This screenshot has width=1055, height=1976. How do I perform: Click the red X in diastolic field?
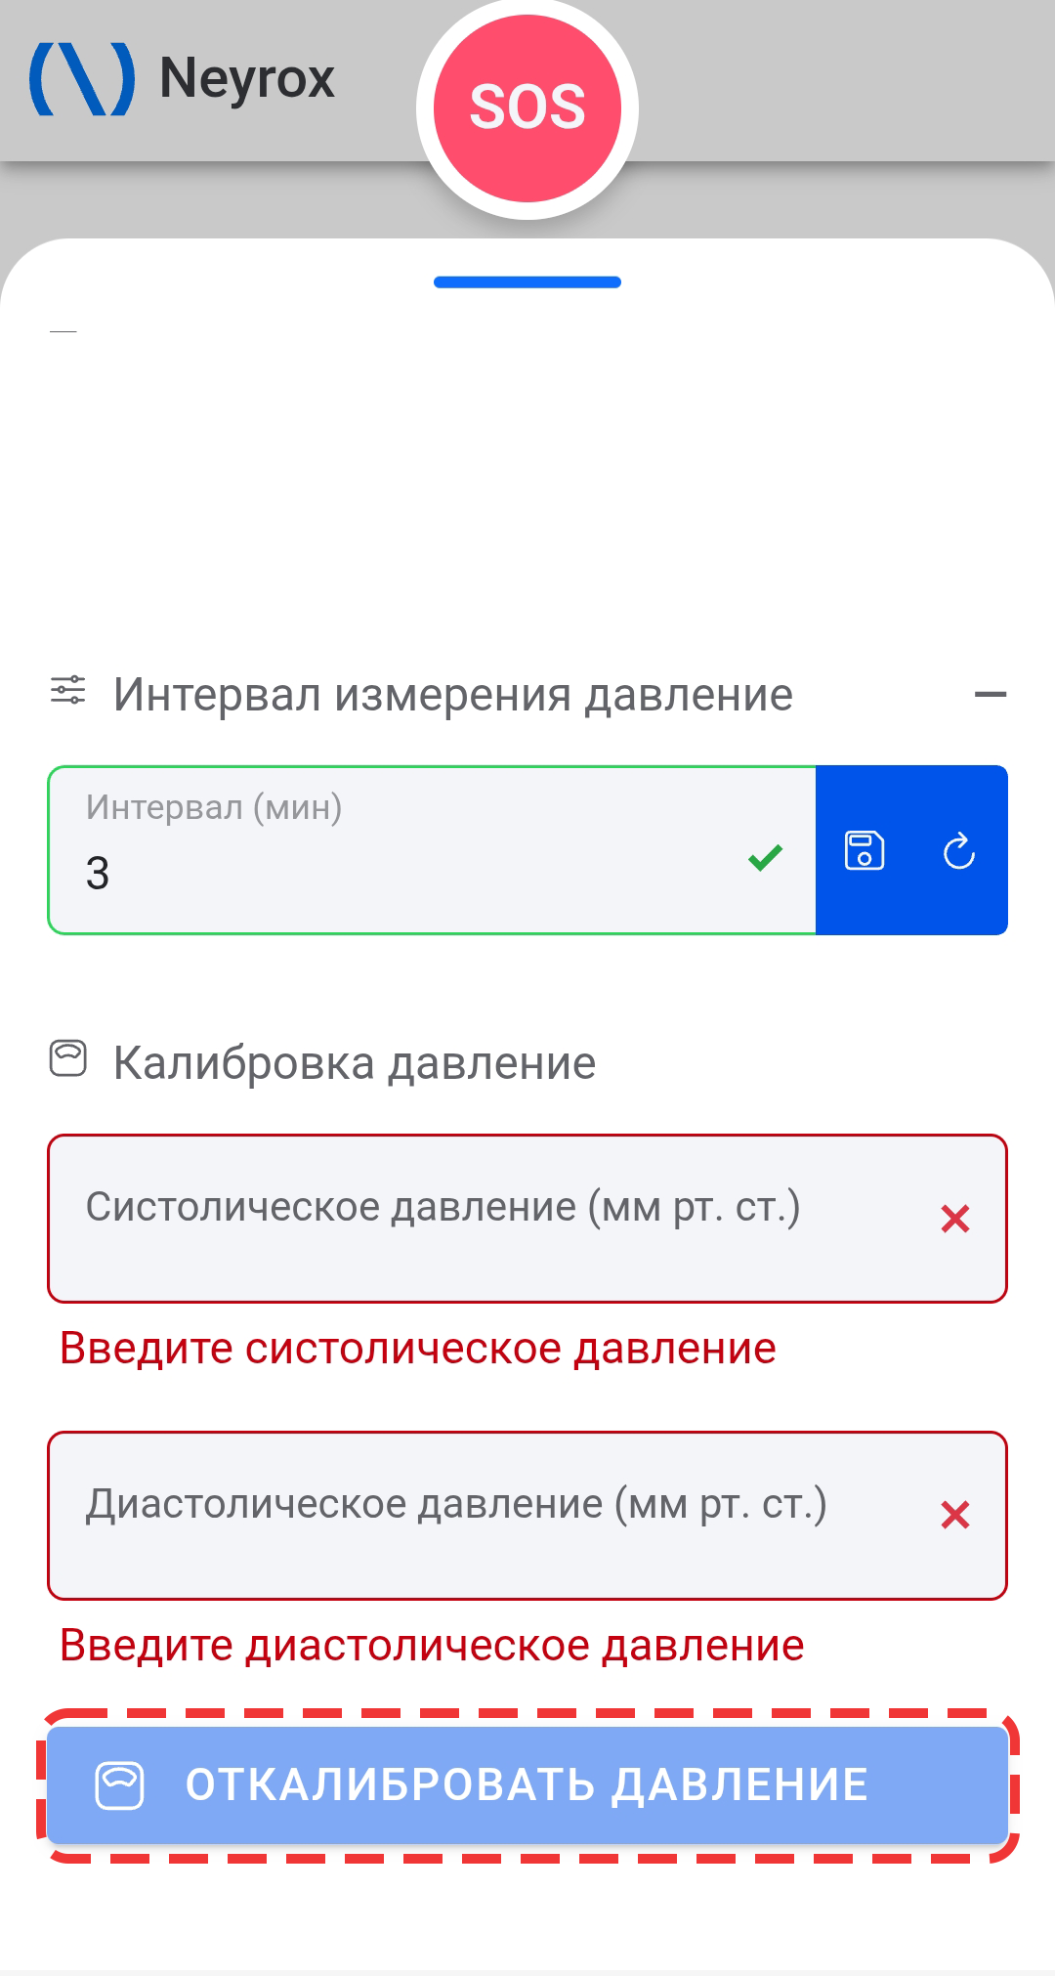[954, 1515]
